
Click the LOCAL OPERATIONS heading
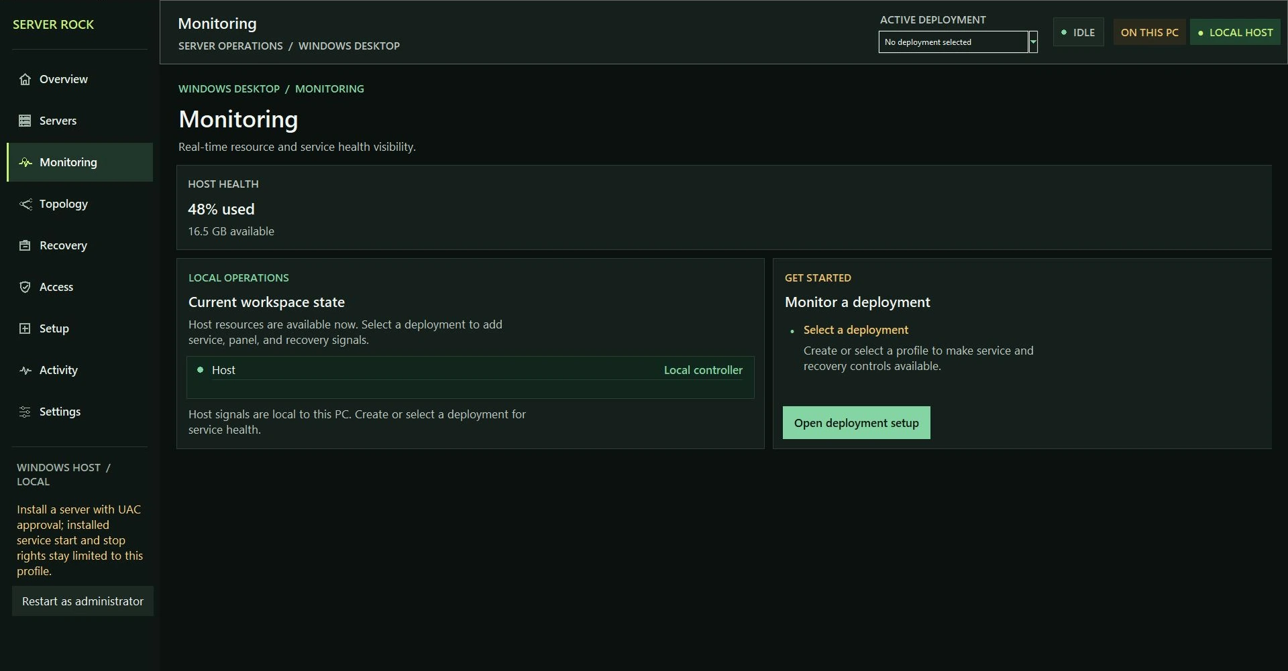239,278
